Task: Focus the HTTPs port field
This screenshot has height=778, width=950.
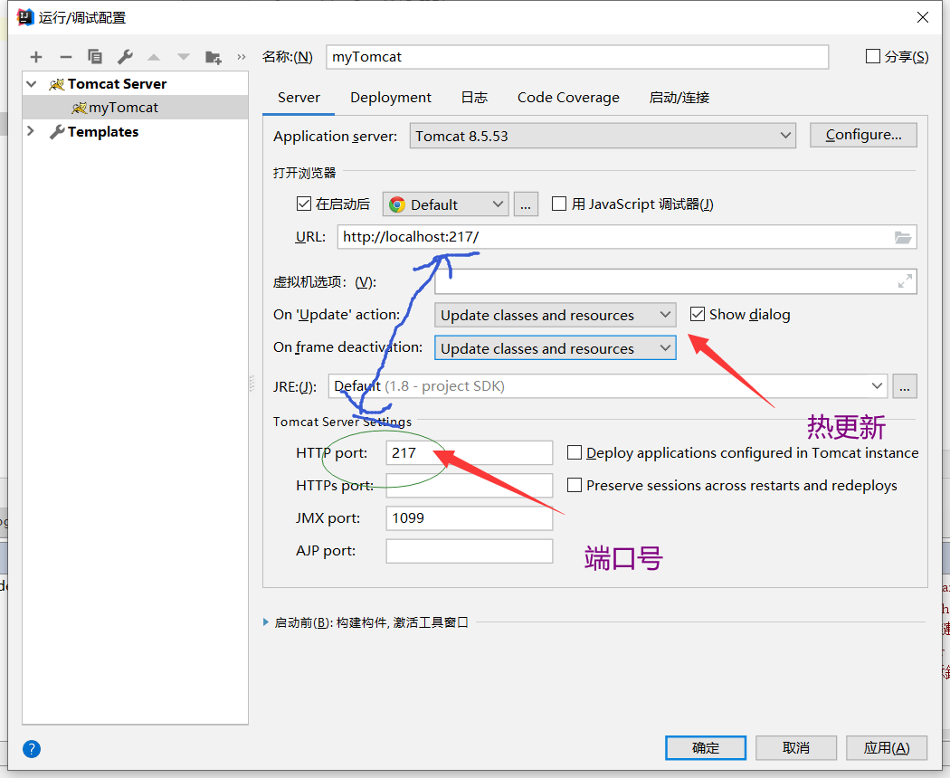Action: pos(469,485)
